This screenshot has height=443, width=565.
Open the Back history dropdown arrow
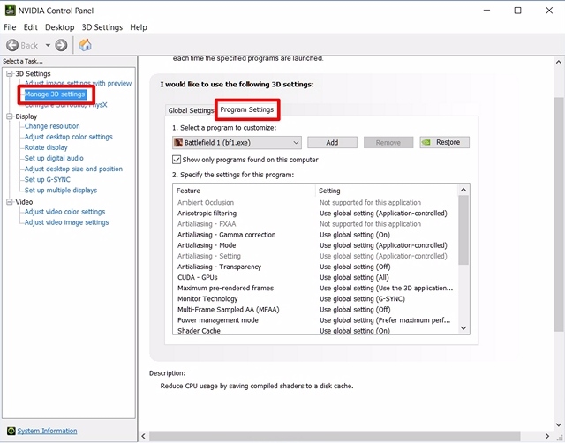click(x=48, y=45)
